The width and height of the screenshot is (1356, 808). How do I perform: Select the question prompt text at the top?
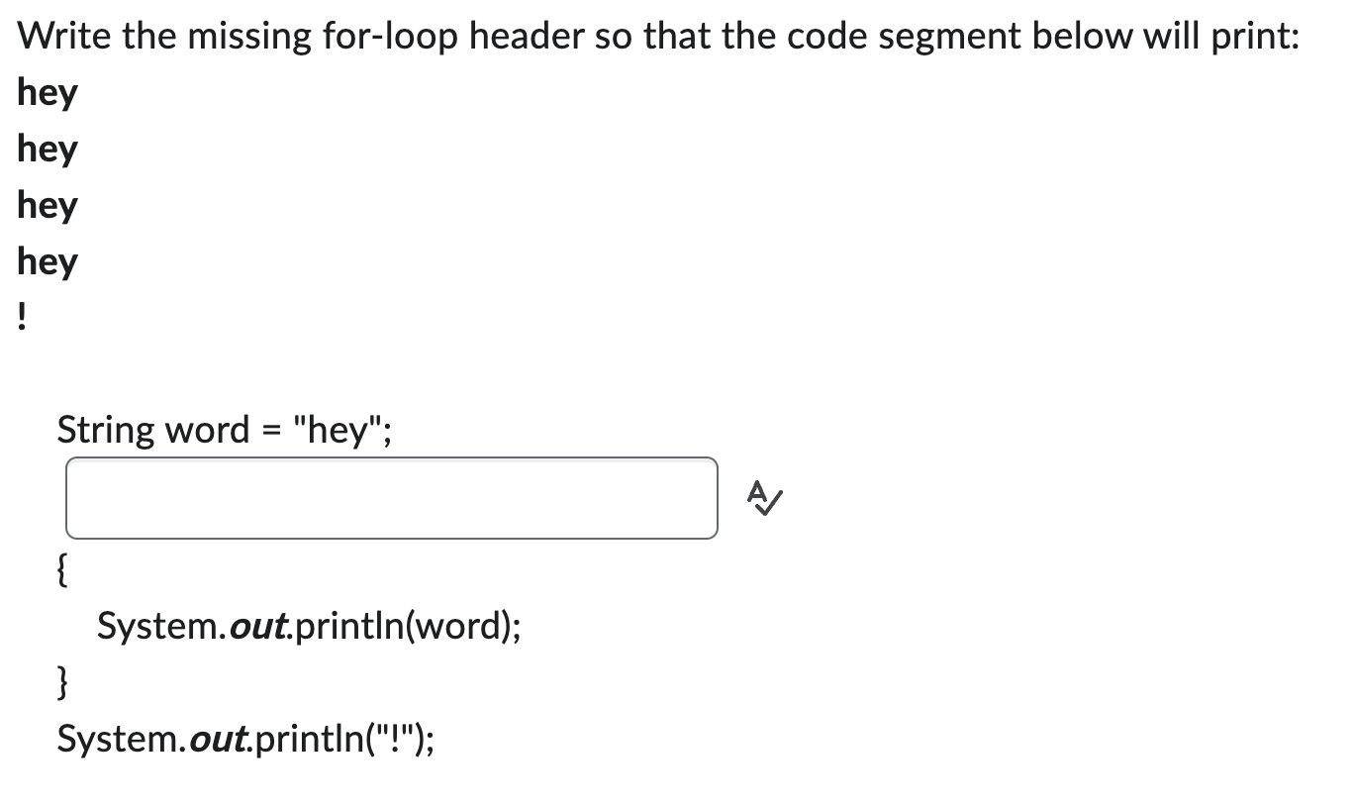click(x=658, y=35)
